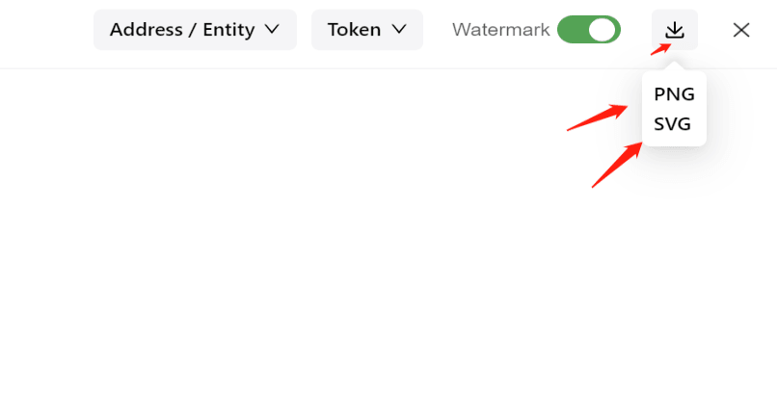Toggle the Watermark switch off
This screenshot has height=419, width=777.
click(x=589, y=29)
